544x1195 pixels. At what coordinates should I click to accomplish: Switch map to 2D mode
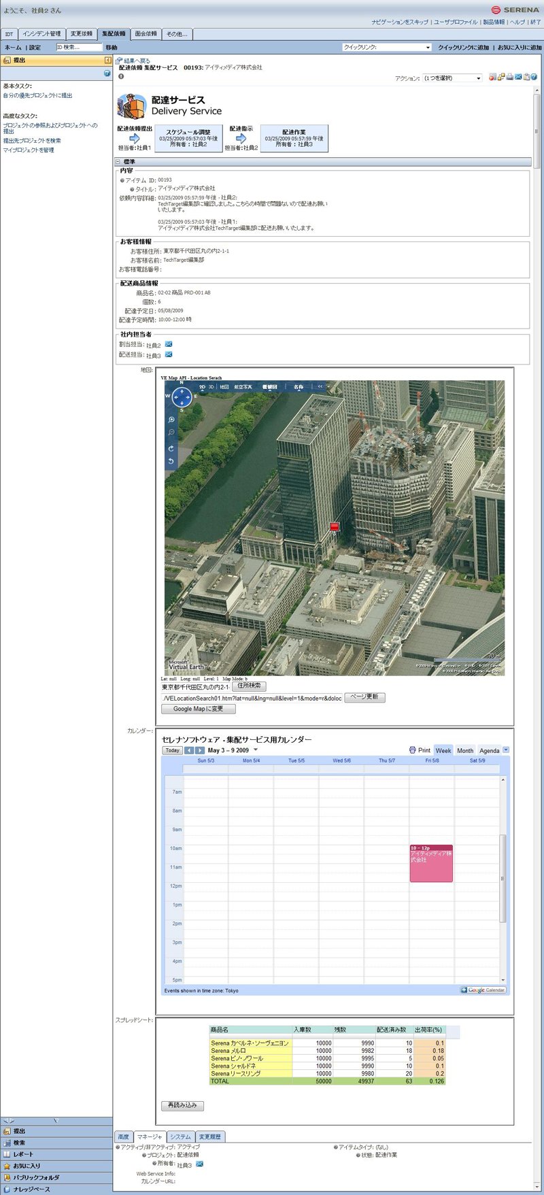(202, 386)
